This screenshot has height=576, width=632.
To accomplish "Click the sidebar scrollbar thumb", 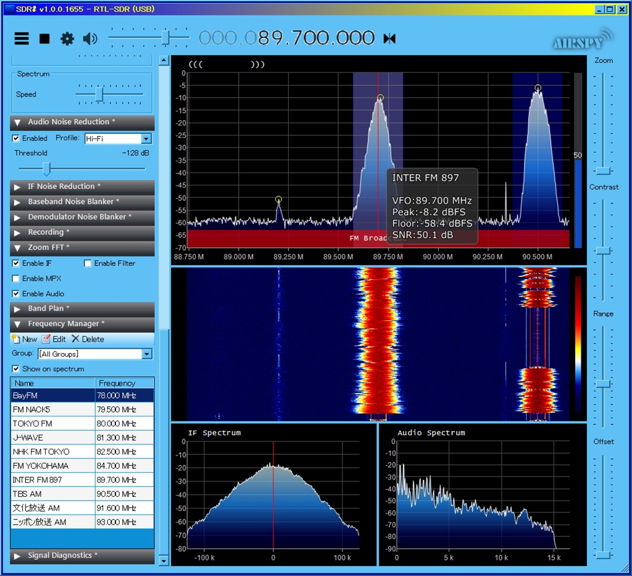I will (x=164, y=442).
